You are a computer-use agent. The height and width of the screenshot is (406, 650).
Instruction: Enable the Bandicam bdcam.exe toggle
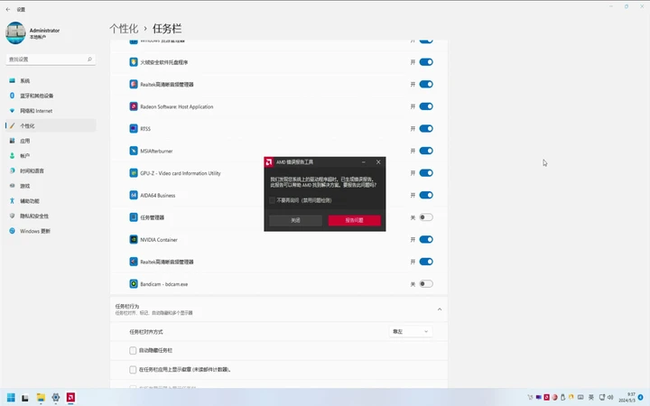(426, 284)
